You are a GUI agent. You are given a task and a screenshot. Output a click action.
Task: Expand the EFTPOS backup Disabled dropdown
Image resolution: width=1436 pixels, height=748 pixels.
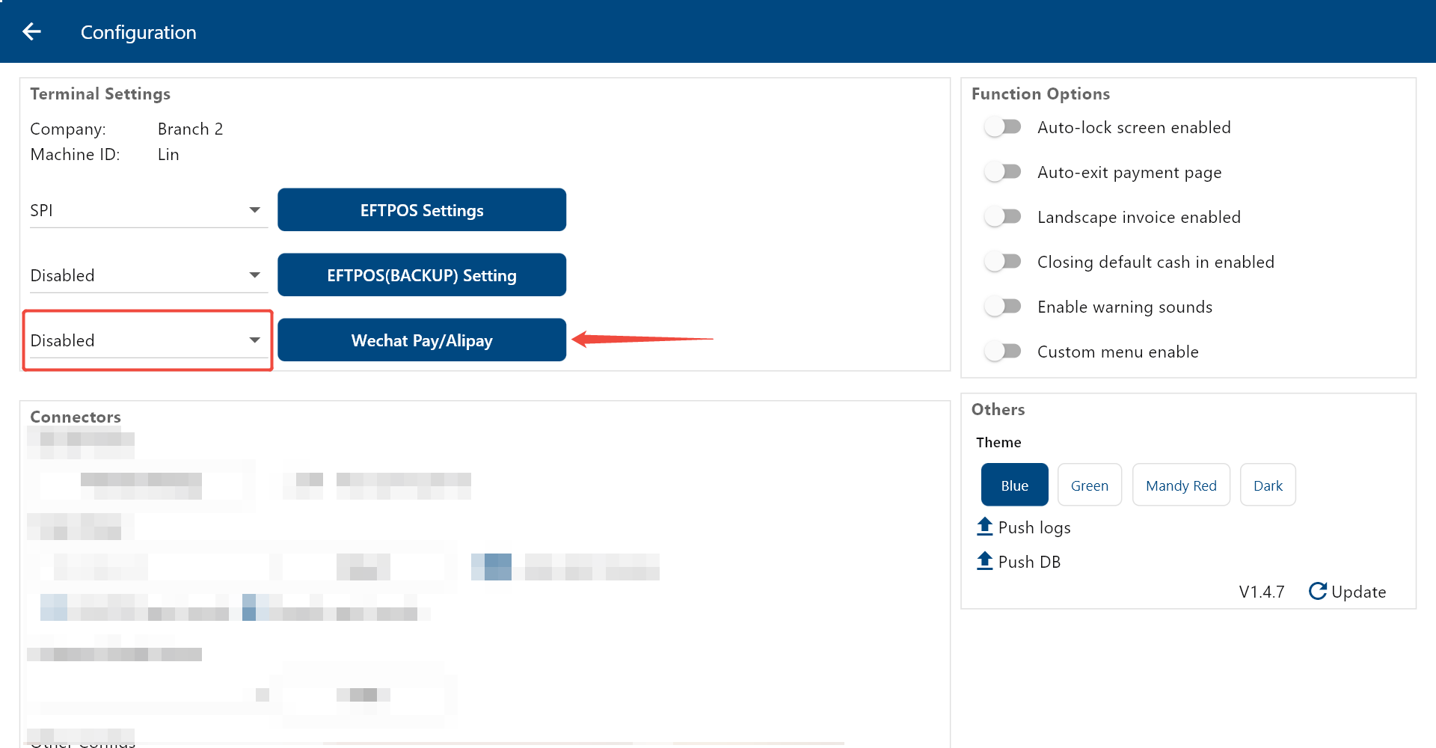coord(147,275)
